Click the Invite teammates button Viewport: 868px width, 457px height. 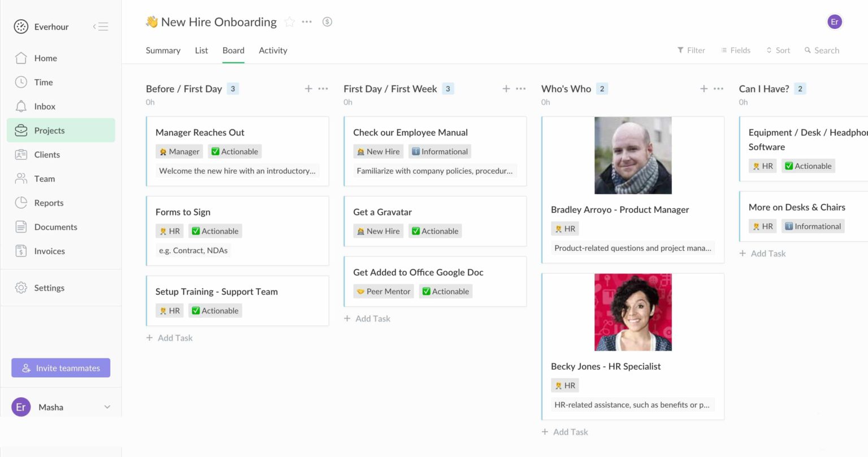point(60,368)
